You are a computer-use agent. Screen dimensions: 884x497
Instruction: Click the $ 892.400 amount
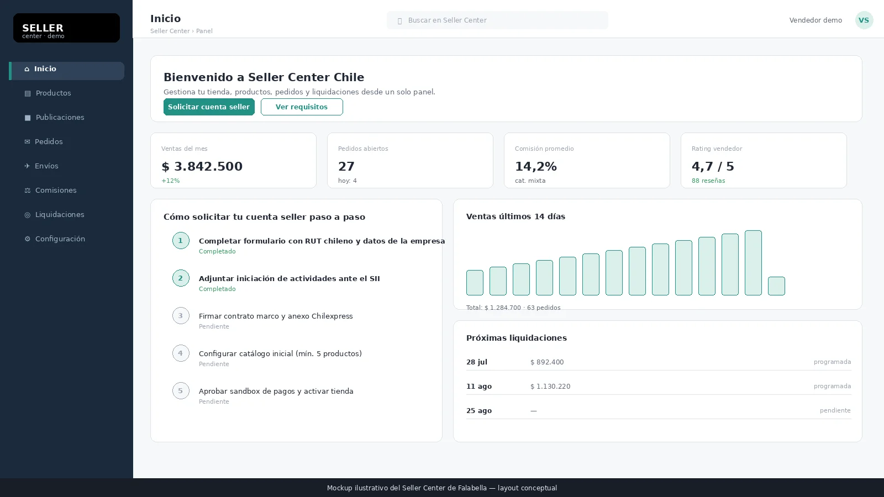click(547, 362)
